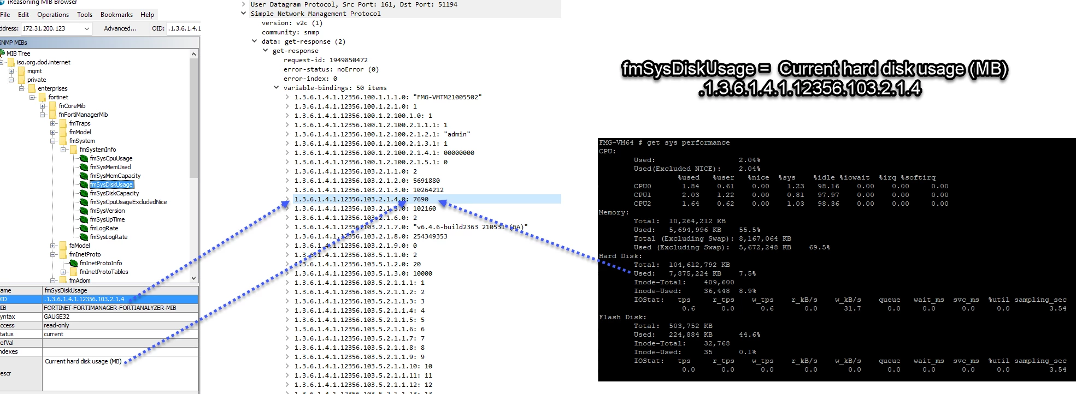Click the 'Current hard disk usage (MB)' description
1076x394 pixels.
click(83, 361)
